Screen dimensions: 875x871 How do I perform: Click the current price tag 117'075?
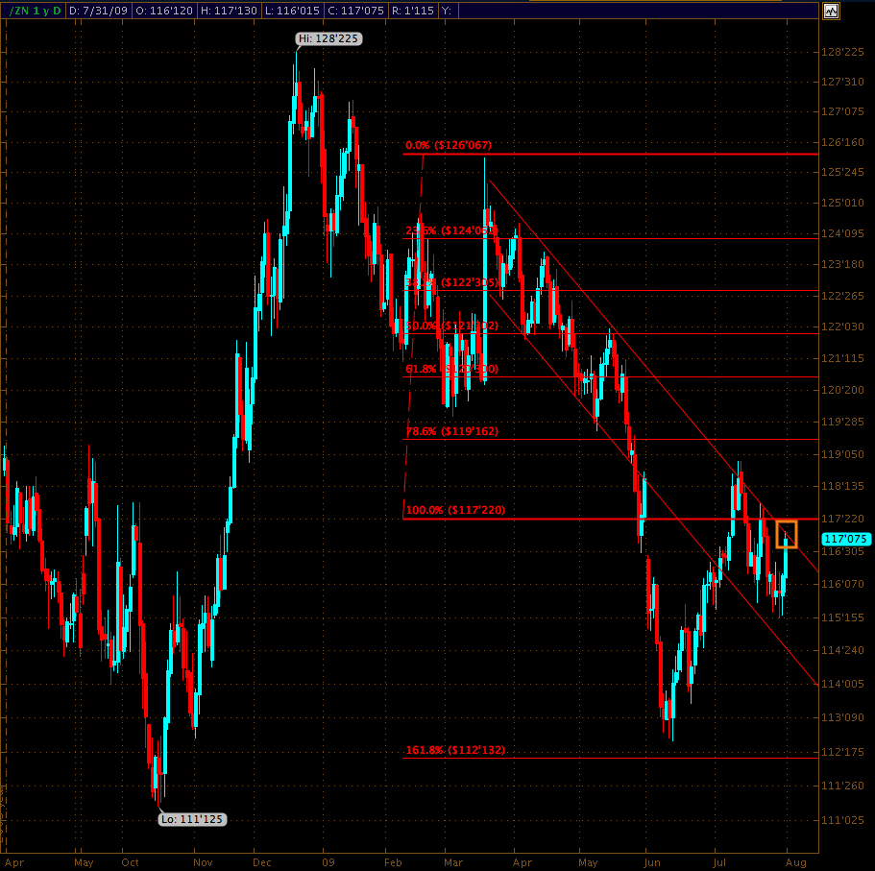click(846, 539)
